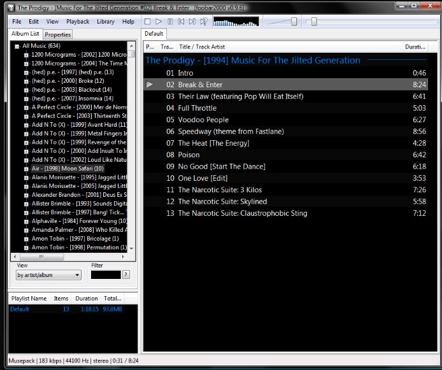Screen dimensions: 442x370
Task: Expand Air [1998] Moon Safari node
Action: [26, 169]
